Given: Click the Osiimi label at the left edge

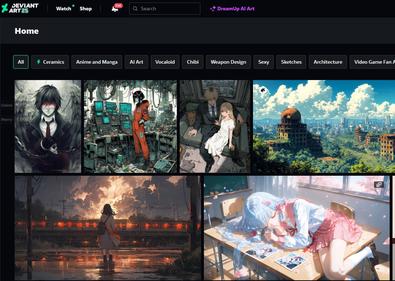Looking at the screenshot, I should [x=7, y=105].
